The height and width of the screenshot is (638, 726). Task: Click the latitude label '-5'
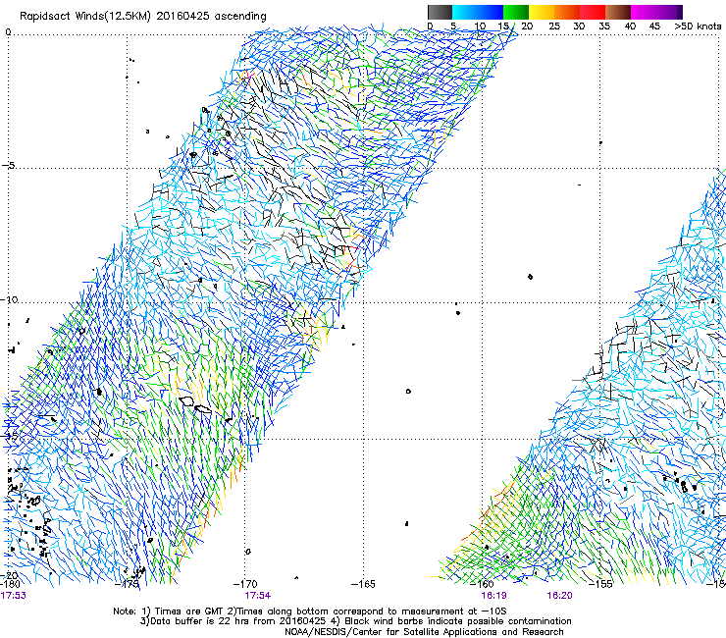(x=9, y=166)
